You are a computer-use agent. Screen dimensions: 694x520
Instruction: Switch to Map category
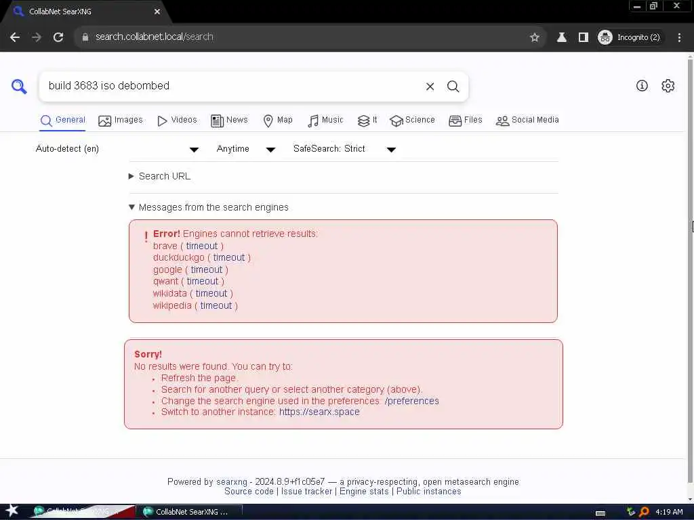pyautogui.click(x=277, y=121)
